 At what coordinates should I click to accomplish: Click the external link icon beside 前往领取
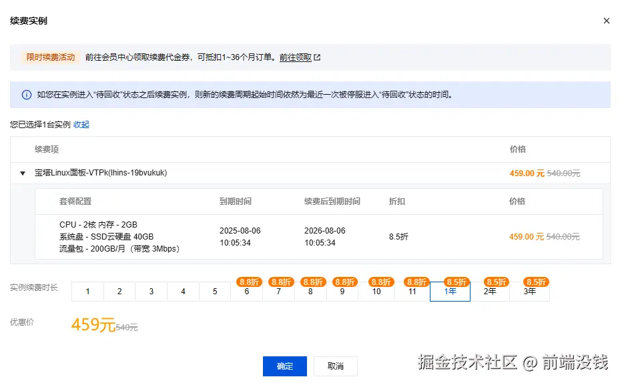click(x=318, y=57)
